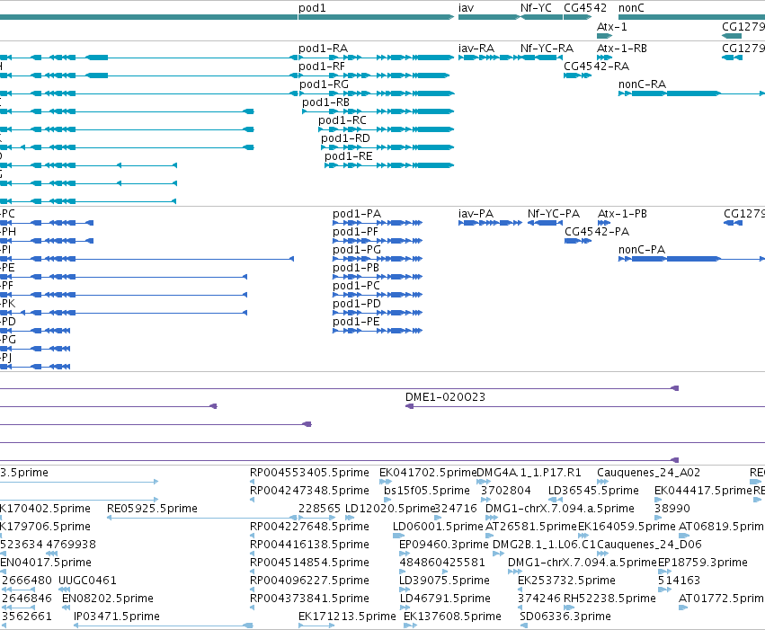This screenshot has height=630, width=765.
Task: Click the pod1-RE transcript label
Action: click(x=349, y=156)
